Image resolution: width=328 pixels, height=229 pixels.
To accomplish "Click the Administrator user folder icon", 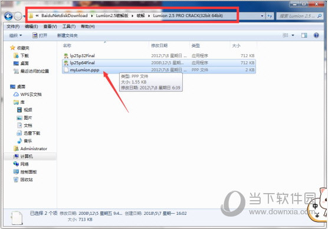I will tap(16, 148).
